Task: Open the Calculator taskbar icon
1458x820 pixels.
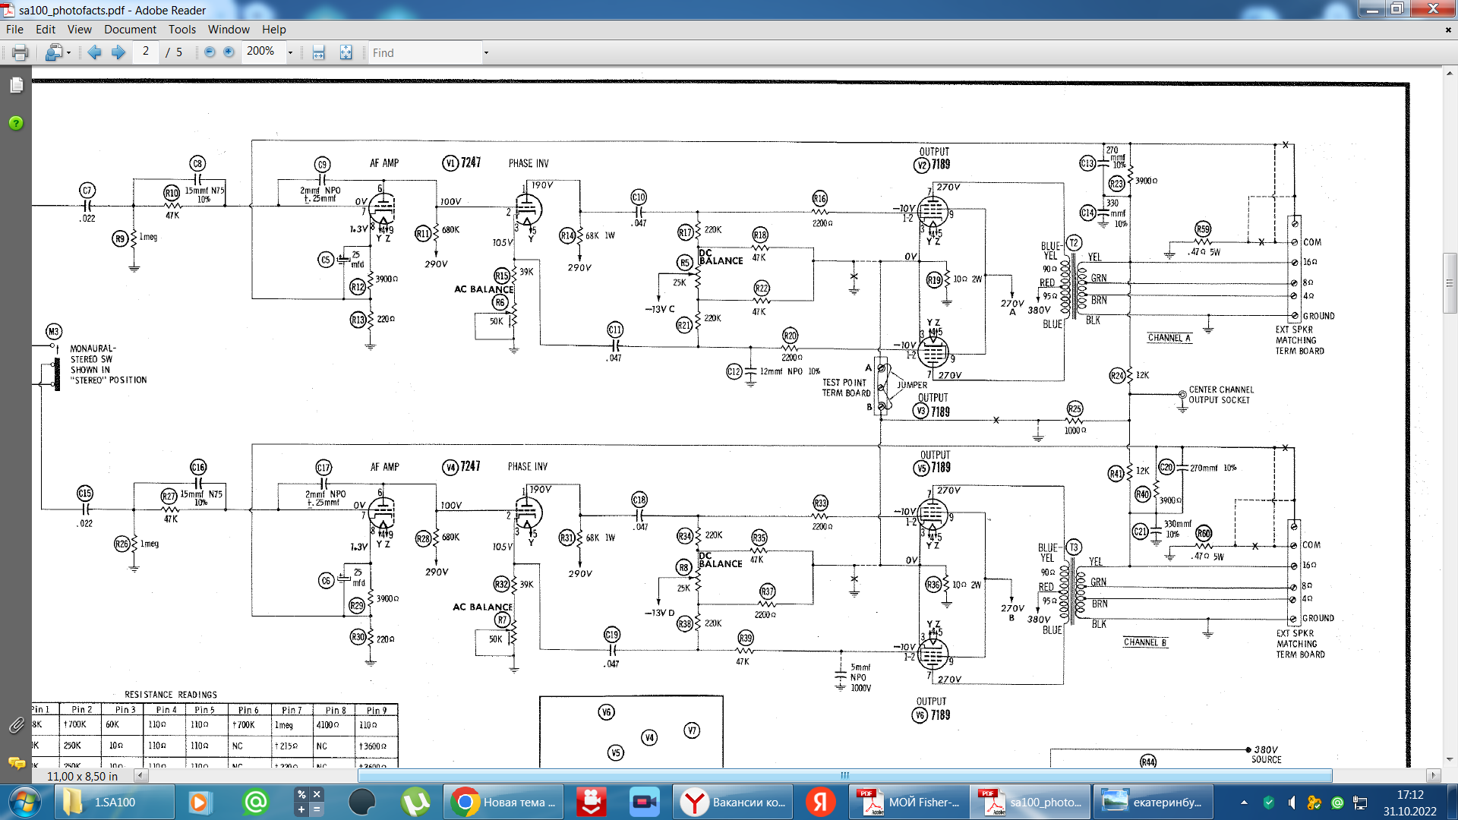Action: click(309, 802)
